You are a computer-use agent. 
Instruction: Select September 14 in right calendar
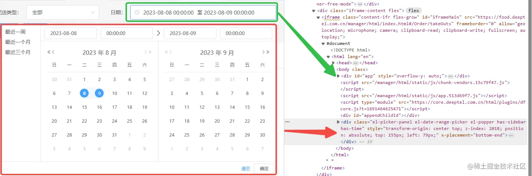[232, 107]
